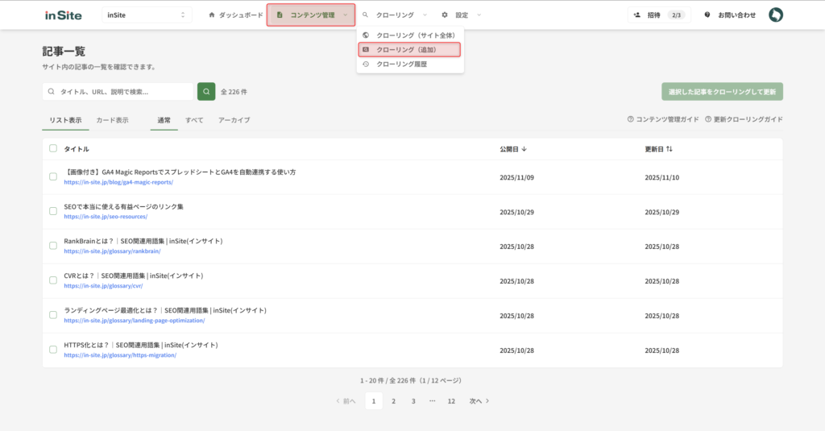The height and width of the screenshot is (431, 825).
Task: Click the sort icon beside 更新日
Action: pyautogui.click(x=669, y=149)
